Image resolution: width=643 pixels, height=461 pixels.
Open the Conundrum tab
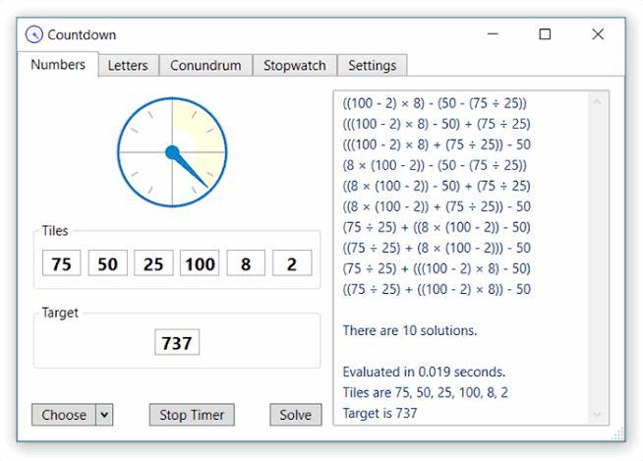tap(205, 65)
